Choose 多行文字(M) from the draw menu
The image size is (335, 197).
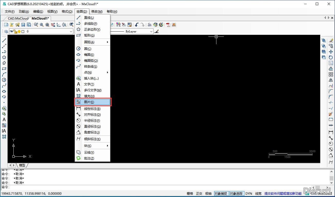(93, 90)
